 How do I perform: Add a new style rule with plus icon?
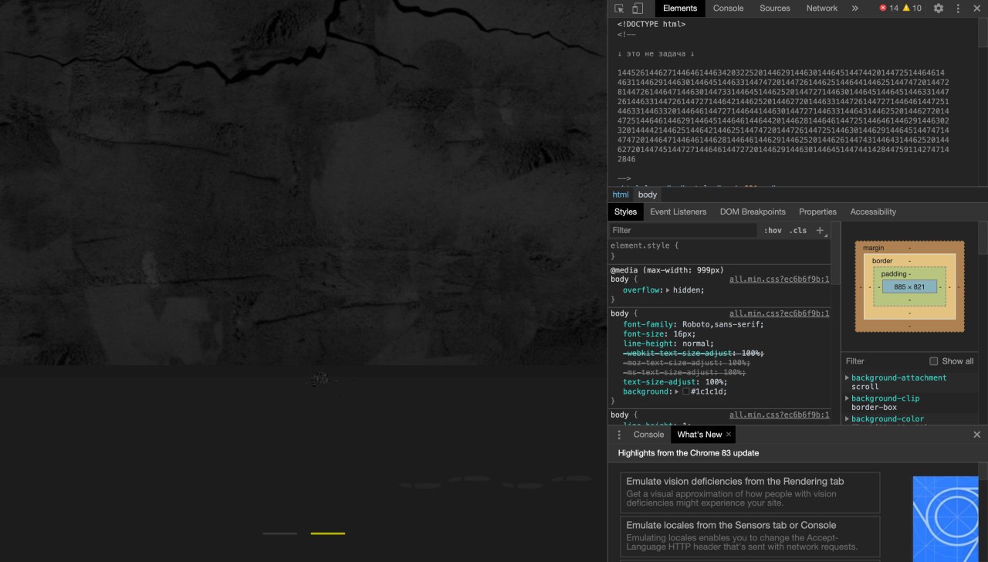tap(820, 230)
